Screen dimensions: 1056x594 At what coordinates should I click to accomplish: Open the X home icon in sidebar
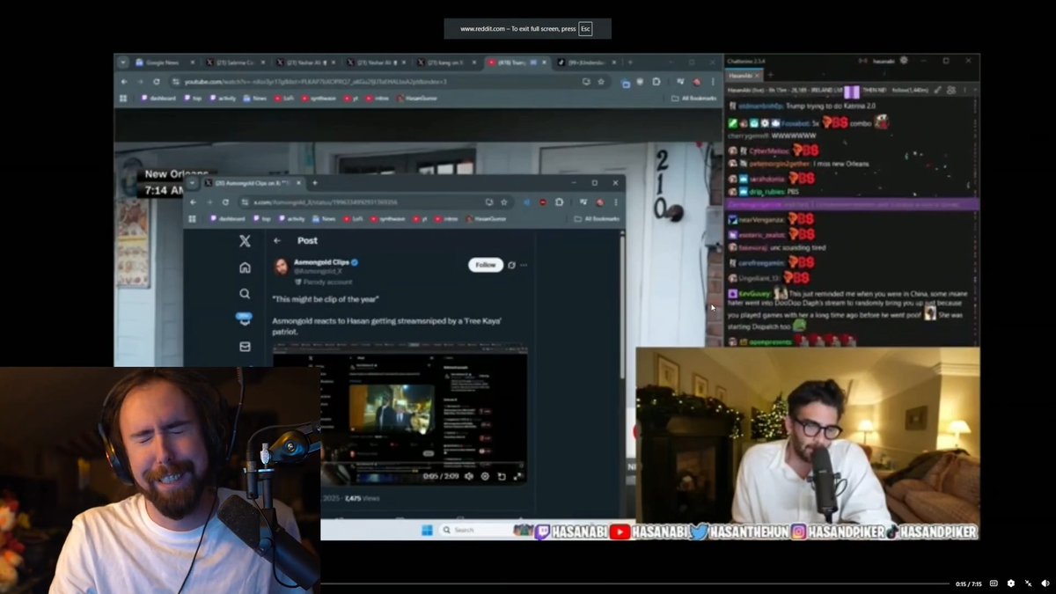tap(245, 268)
